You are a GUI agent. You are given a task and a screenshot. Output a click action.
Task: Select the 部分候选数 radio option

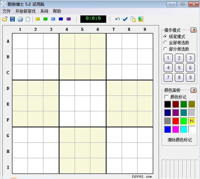(x=176, y=49)
